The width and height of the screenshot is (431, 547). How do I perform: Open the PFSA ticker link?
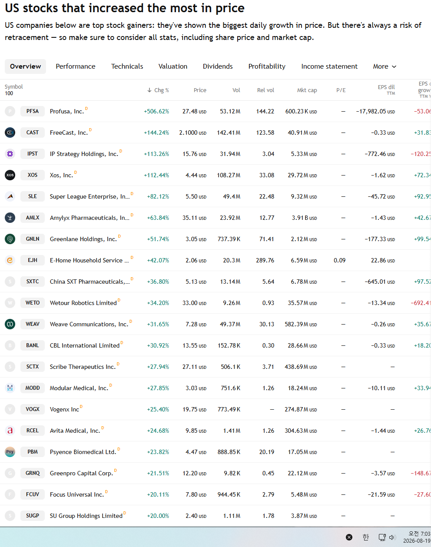(33, 111)
